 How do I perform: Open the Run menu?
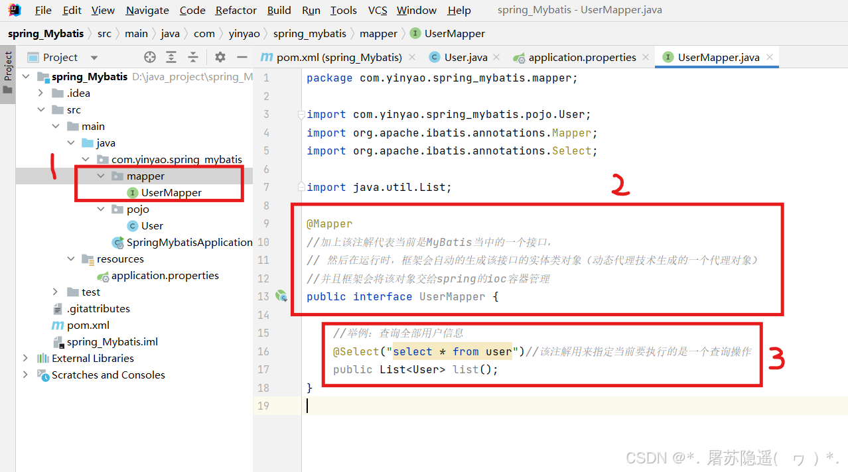tap(311, 10)
